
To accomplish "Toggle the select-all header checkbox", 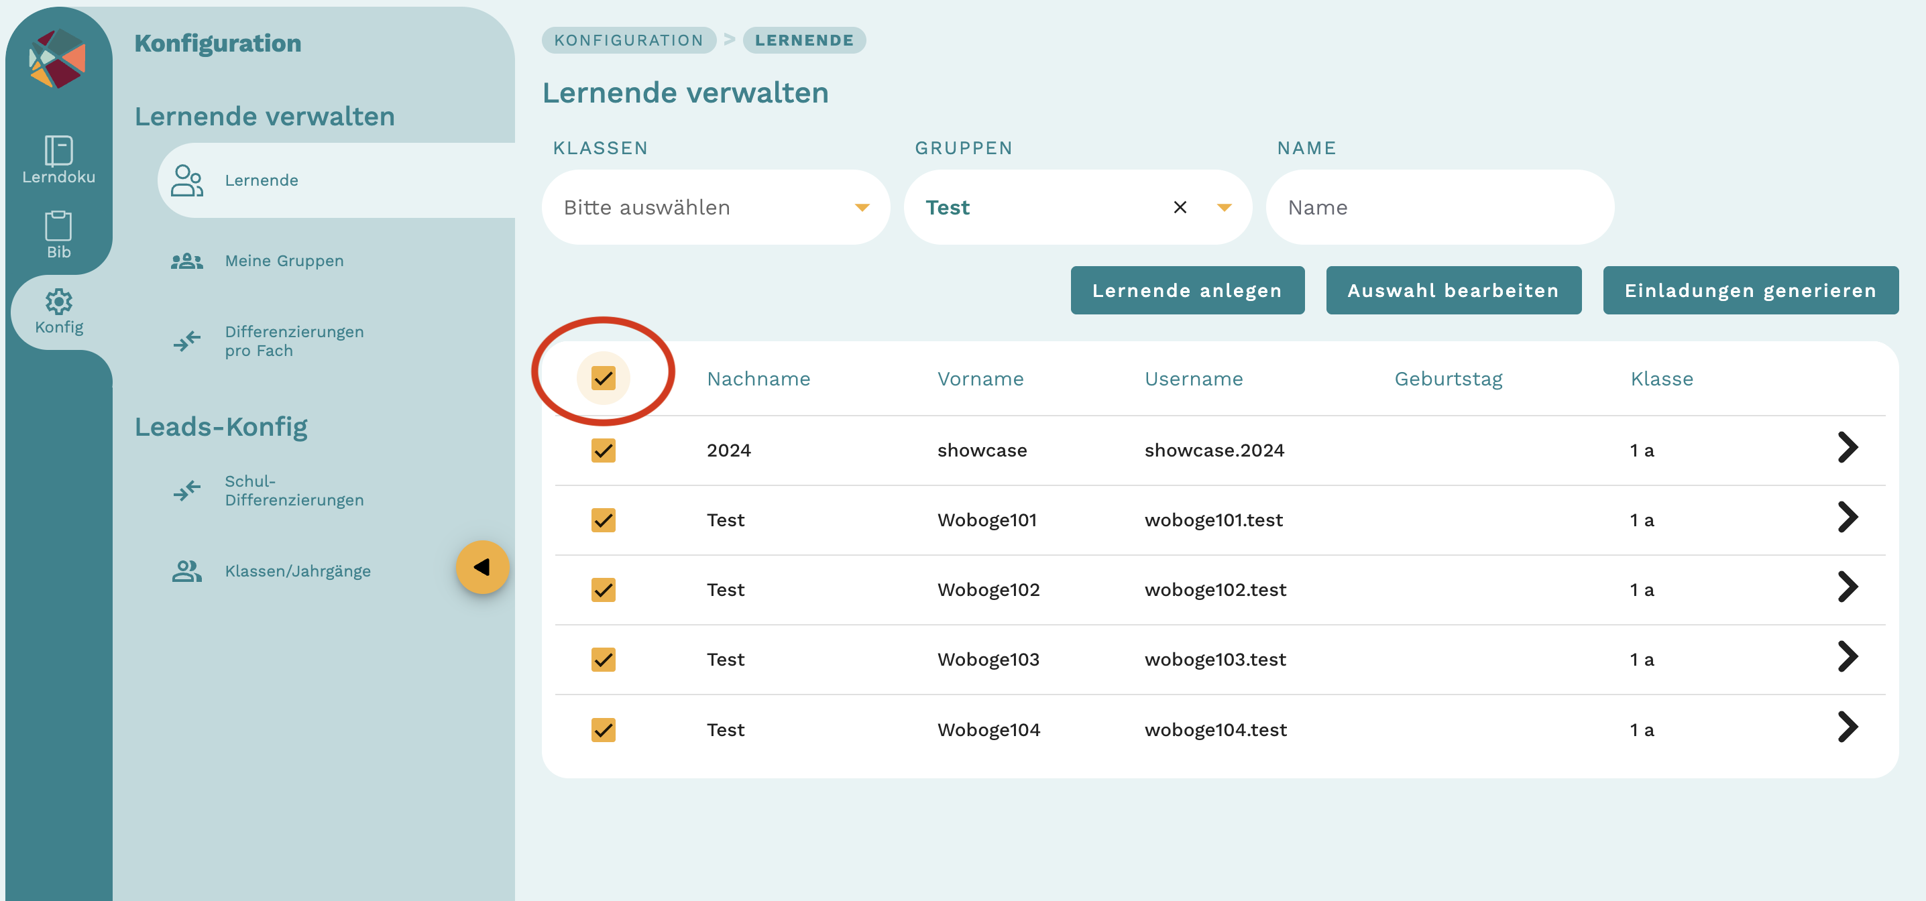I will pos(603,378).
